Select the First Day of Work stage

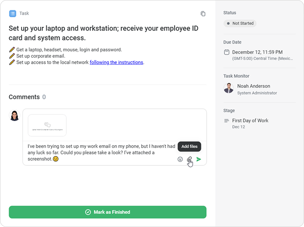[250, 121]
